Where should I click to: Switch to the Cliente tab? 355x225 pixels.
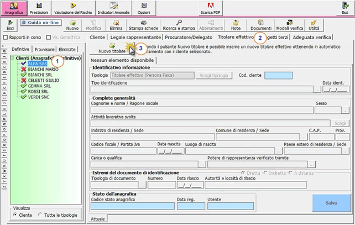pos(97,38)
